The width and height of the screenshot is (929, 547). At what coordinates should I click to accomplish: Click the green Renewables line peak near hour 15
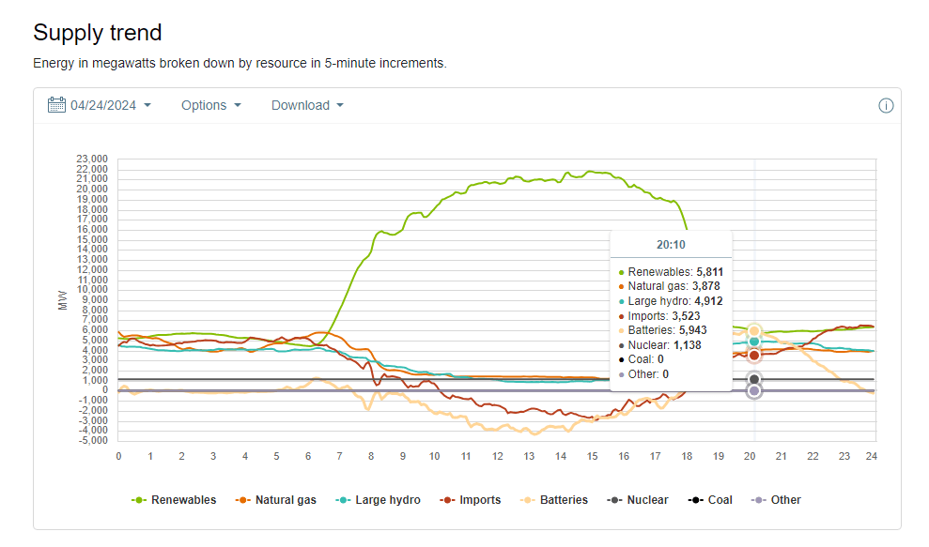591,172
